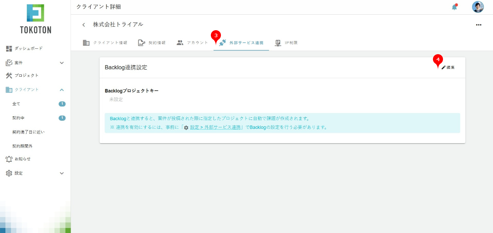Click the dashboard grid icon

click(x=9, y=48)
